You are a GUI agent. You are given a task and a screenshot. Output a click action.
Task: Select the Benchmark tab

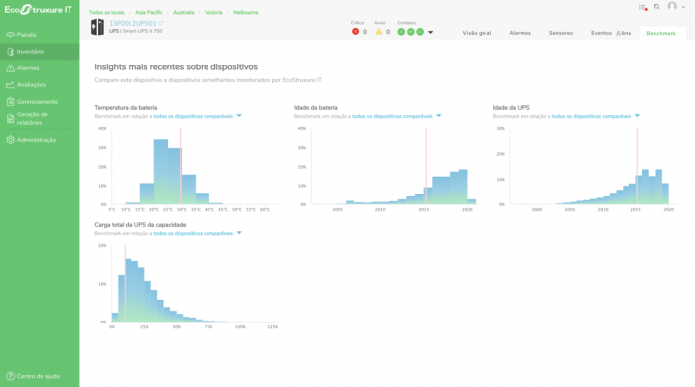[661, 33]
